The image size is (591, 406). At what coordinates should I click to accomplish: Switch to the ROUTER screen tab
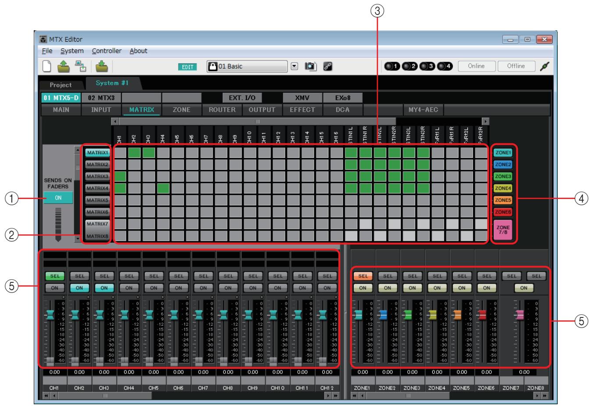coord(222,110)
